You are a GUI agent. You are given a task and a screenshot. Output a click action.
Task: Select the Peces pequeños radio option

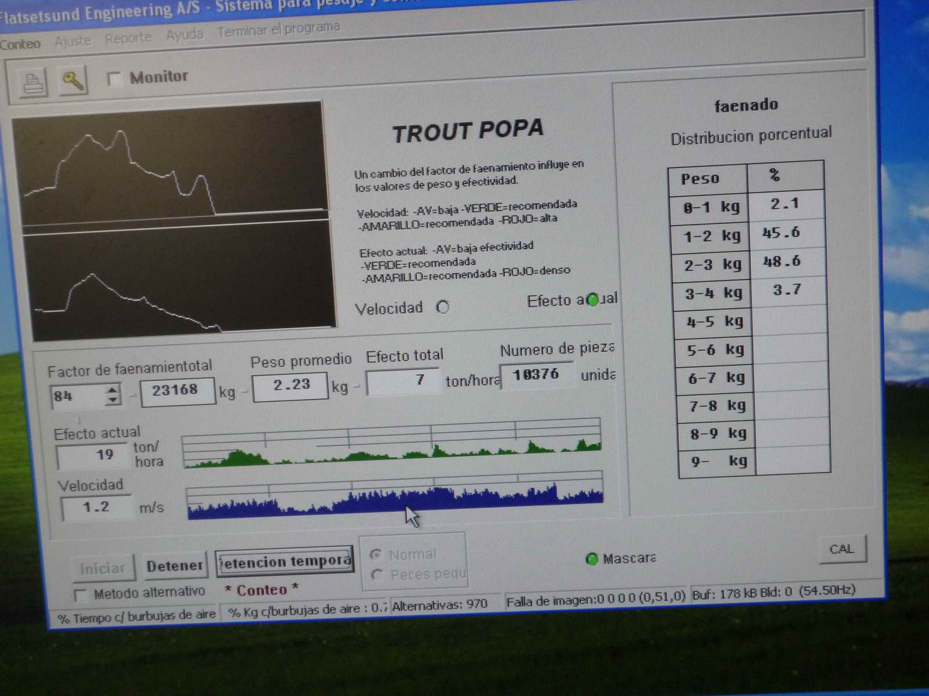pos(376,575)
